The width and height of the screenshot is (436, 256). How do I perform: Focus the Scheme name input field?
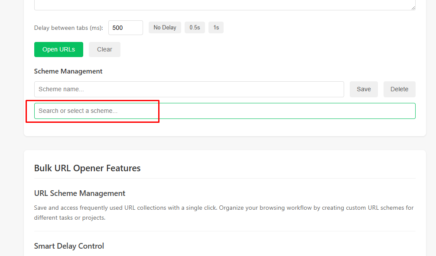(x=189, y=90)
